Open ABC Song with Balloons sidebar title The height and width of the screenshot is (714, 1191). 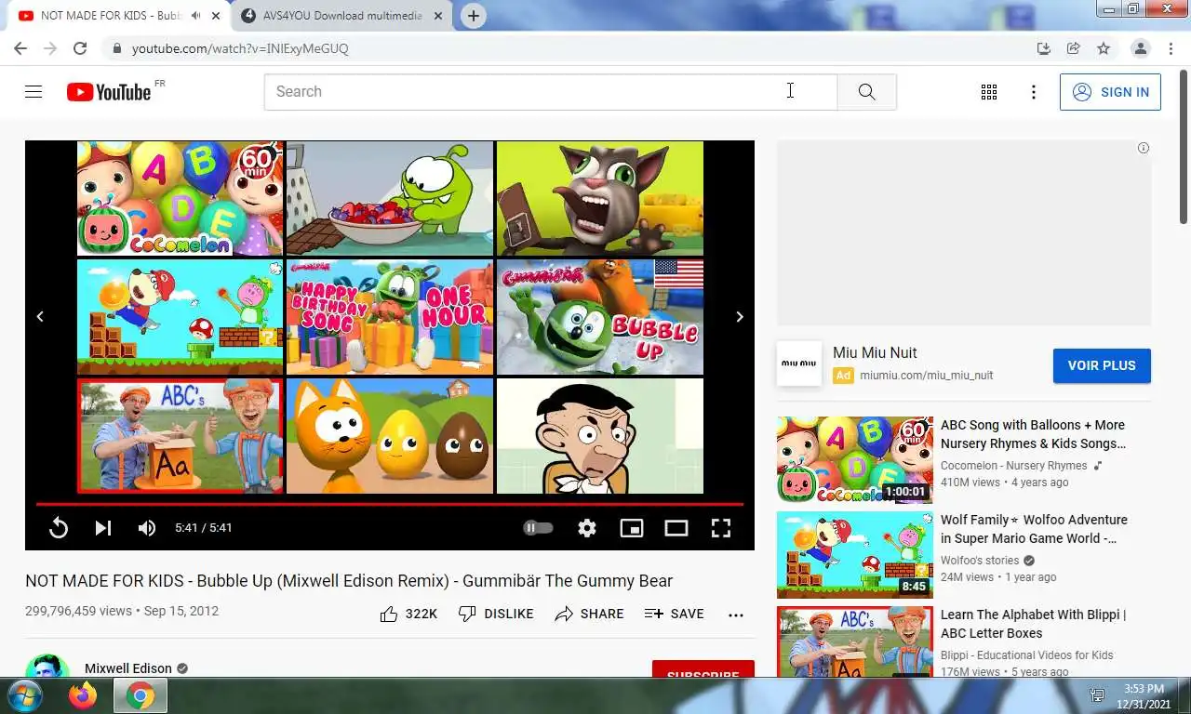[x=1033, y=434]
